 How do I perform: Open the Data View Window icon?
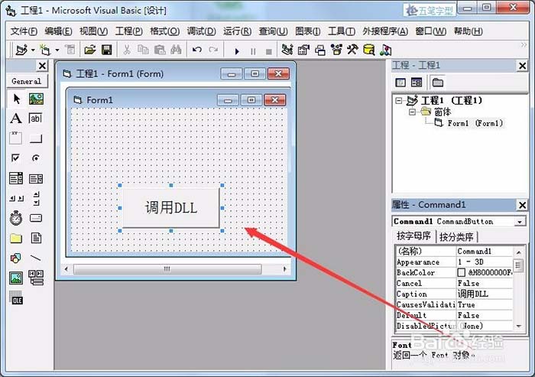369,50
